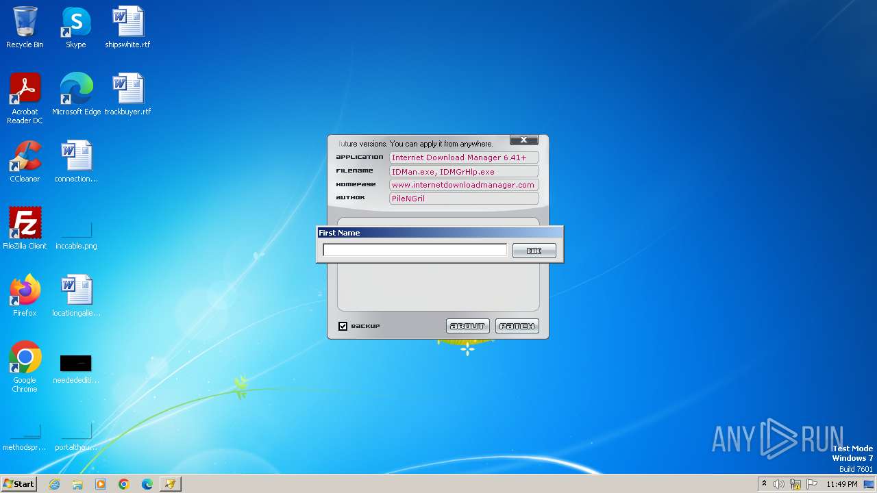Screen dimensions: 877x493
Task: Select the methodspr desktop file
Action: tap(25, 437)
